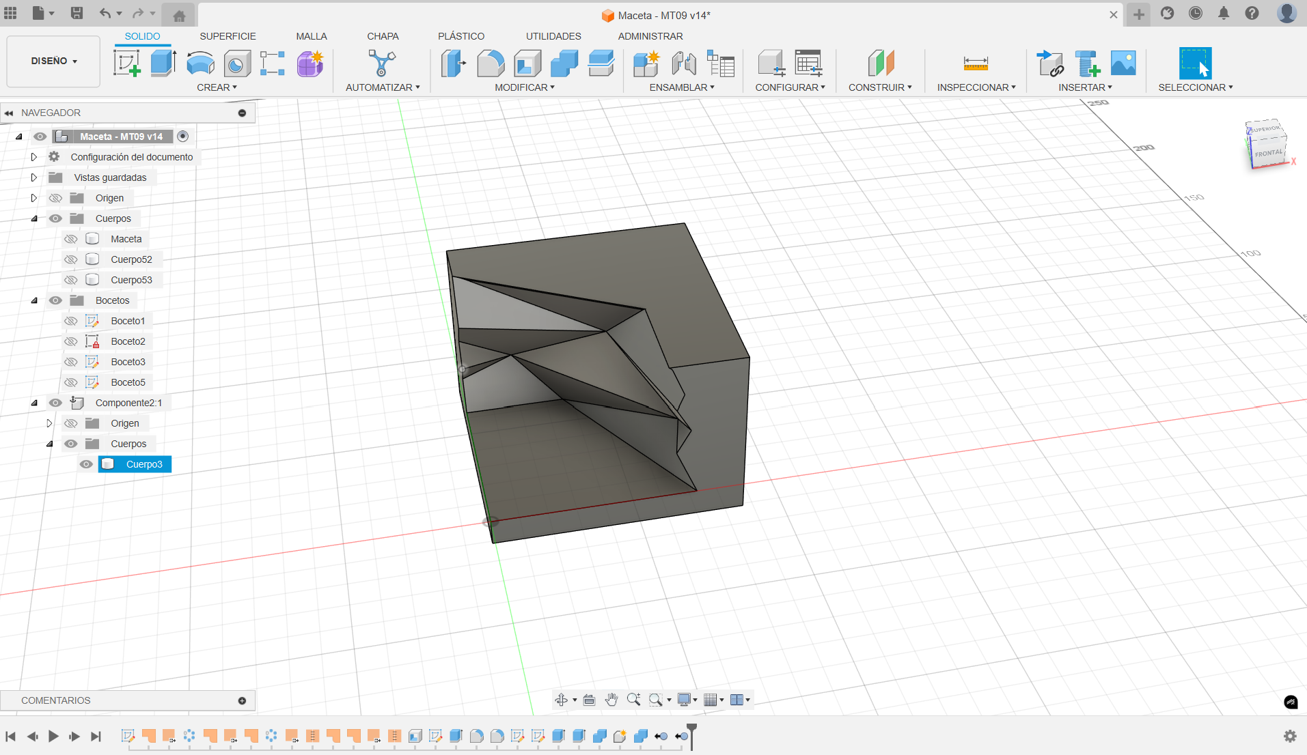Click the Save icon

coord(77,13)
